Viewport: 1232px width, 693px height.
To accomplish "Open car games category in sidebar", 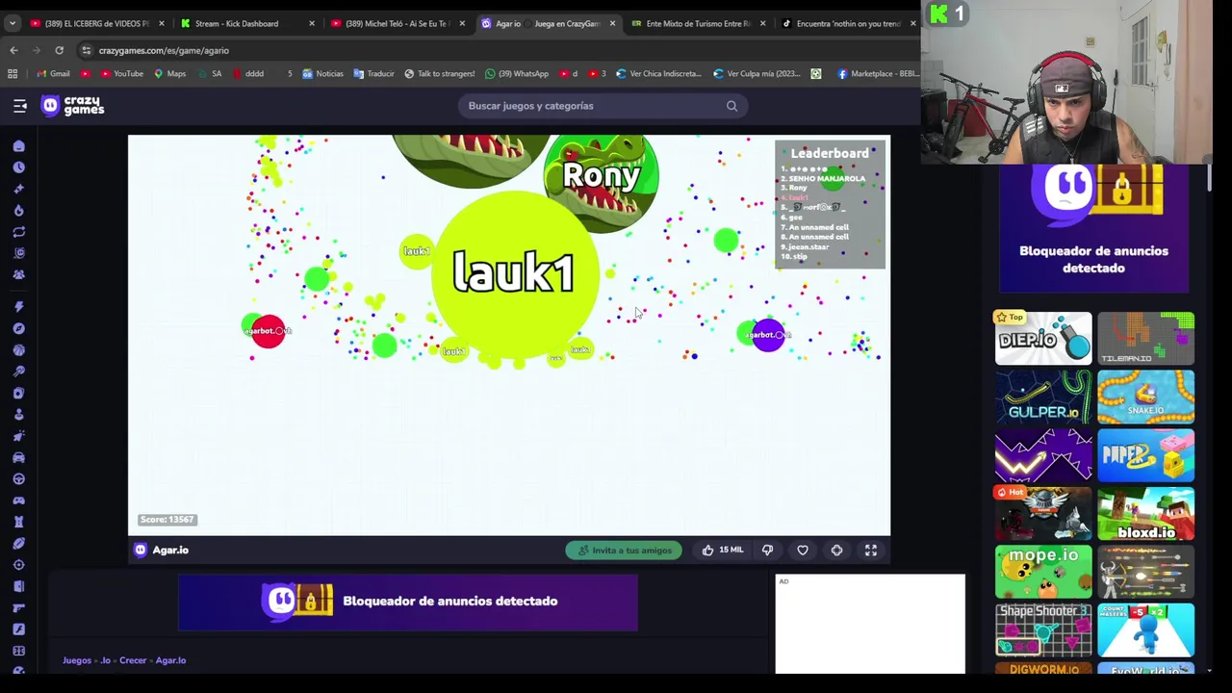I will click(18, 457).
